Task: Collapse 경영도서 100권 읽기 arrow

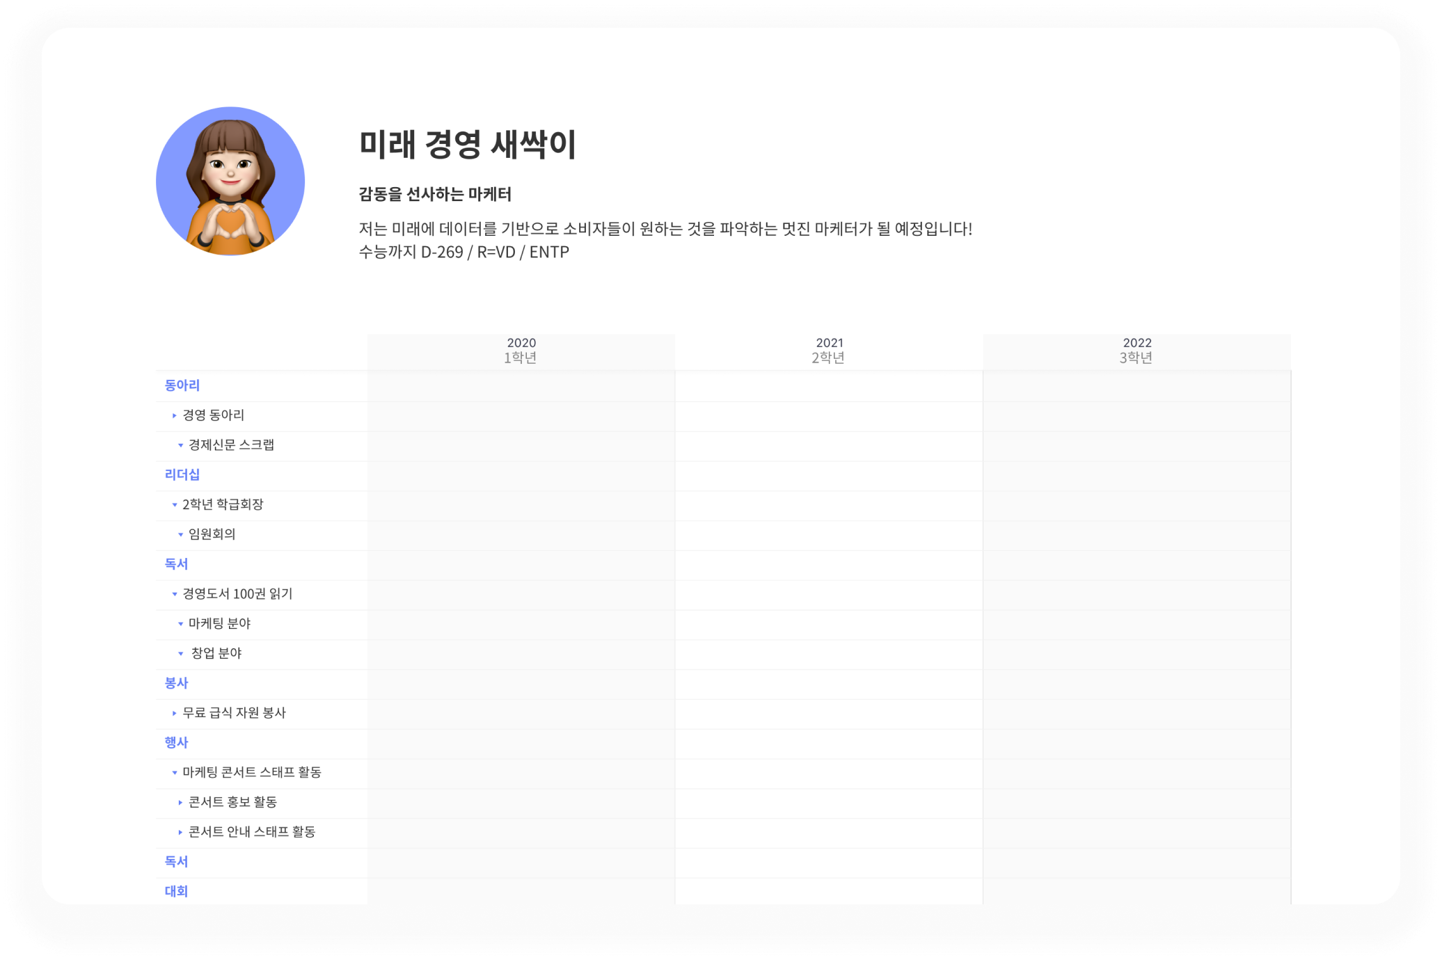Action: point(174,594)
